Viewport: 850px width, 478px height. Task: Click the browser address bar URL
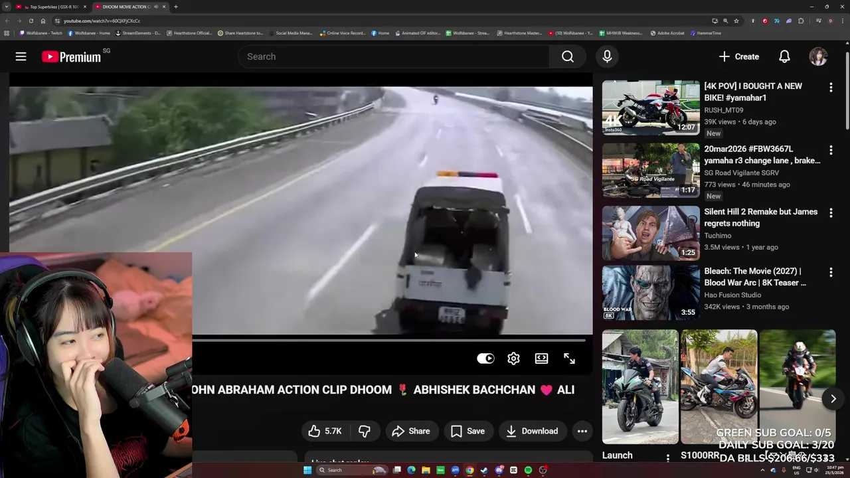pyautogui.click(x=102, y=21)
